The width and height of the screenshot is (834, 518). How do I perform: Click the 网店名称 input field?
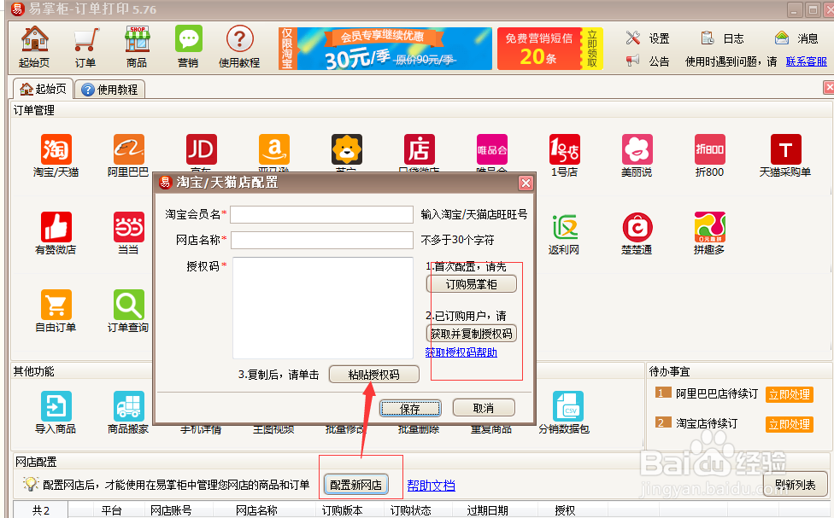click(321, 240)
